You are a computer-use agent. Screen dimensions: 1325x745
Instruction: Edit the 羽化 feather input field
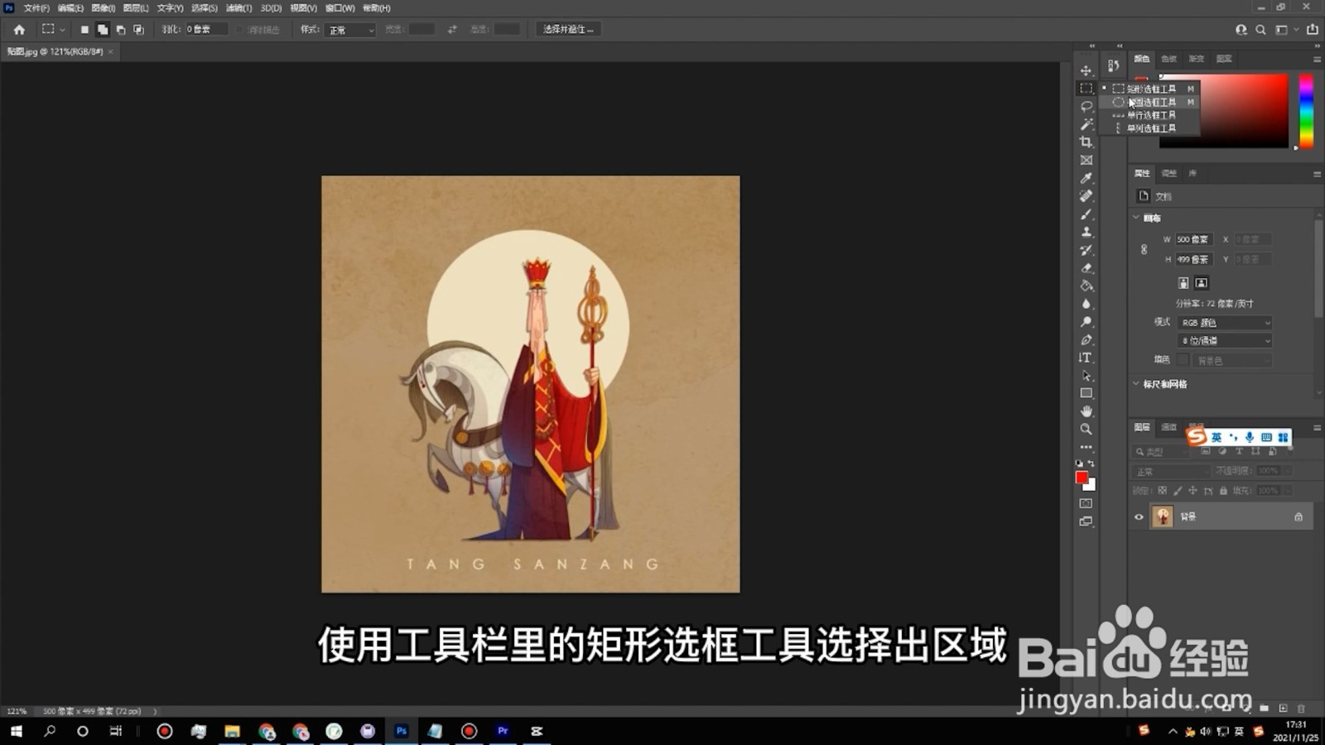tap(205, 29)
